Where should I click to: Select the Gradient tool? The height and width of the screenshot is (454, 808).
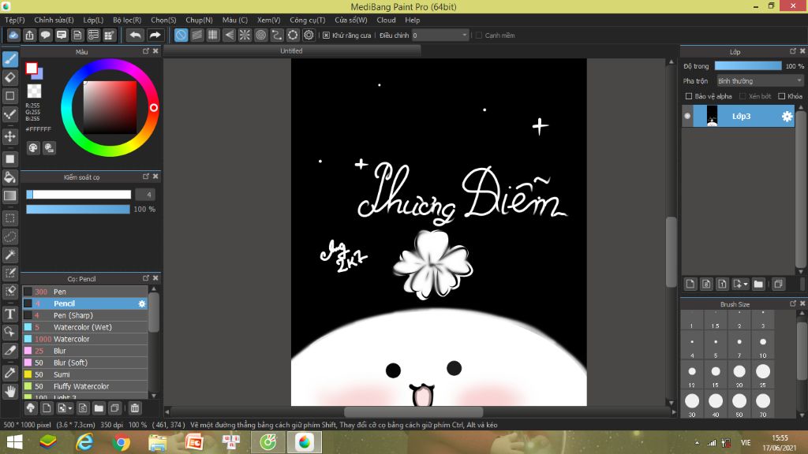tap(9, 195)
